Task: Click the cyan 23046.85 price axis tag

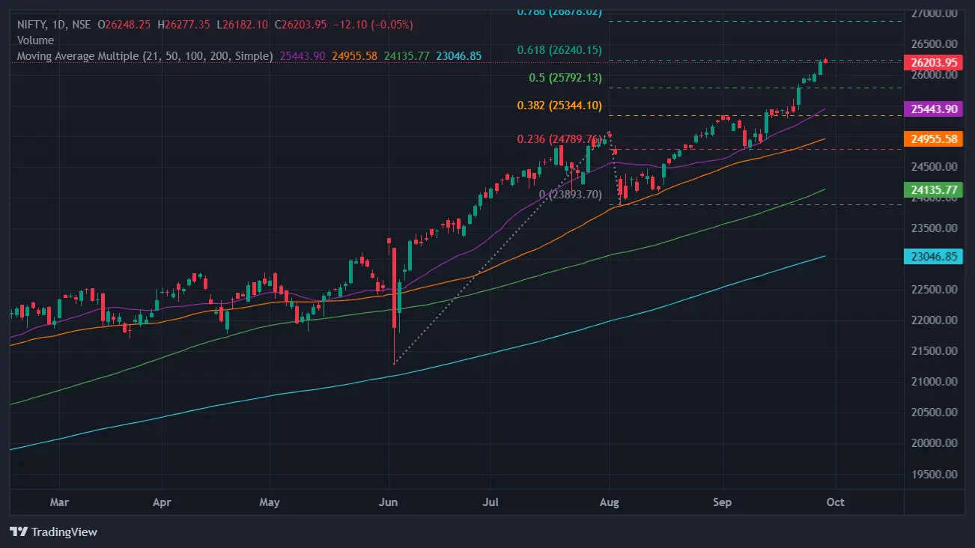Action: tap(934, 256)
